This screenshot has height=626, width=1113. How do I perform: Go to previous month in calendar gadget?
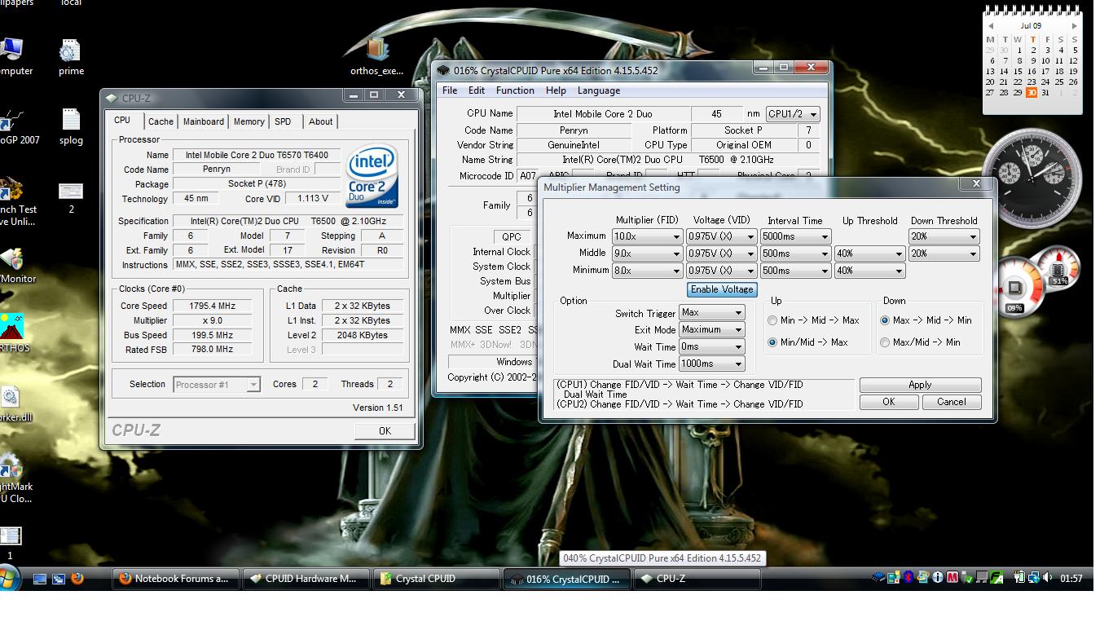pos(992,26)
